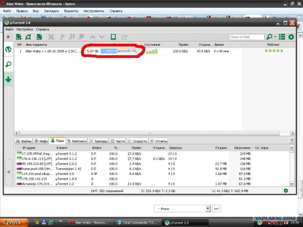Move torrent down in queue
303x227 pixels.
[x=102, y=37]
